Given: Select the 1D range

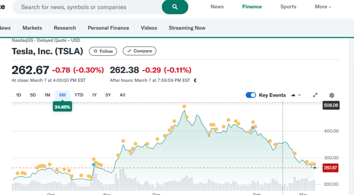Looking at the screenshot, I should click(18, 95).
